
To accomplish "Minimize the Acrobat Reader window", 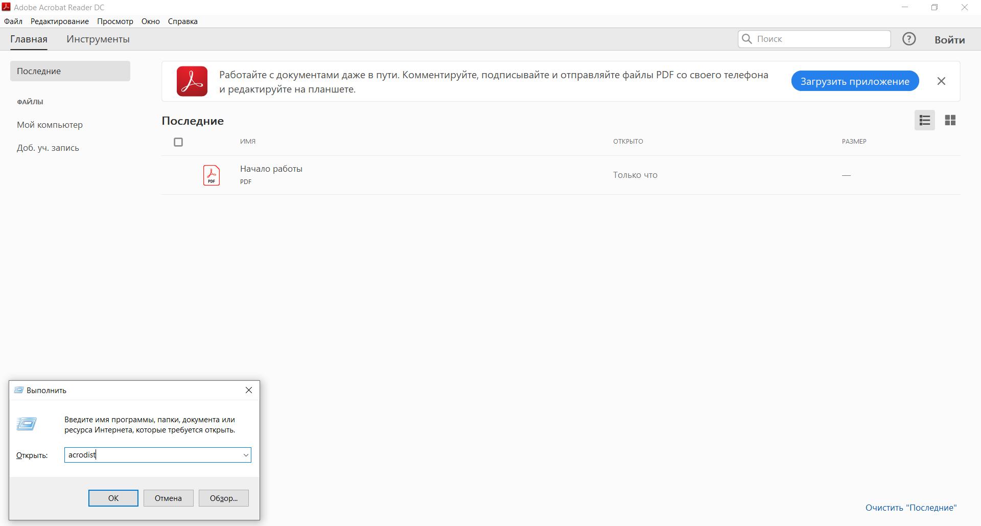I will 905,7.
